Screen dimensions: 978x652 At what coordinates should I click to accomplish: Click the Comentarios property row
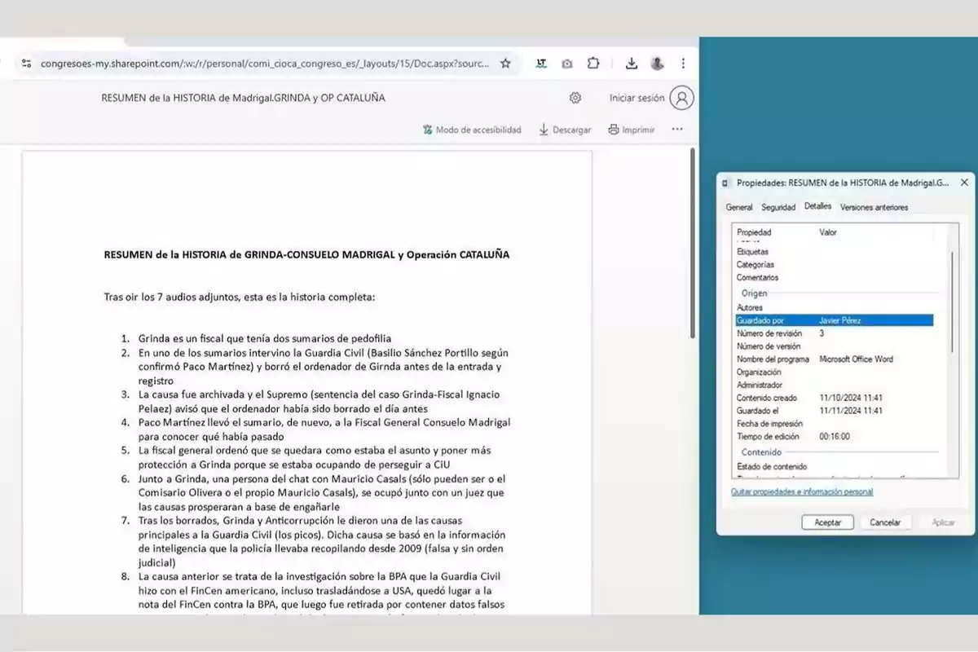[834, 278]
